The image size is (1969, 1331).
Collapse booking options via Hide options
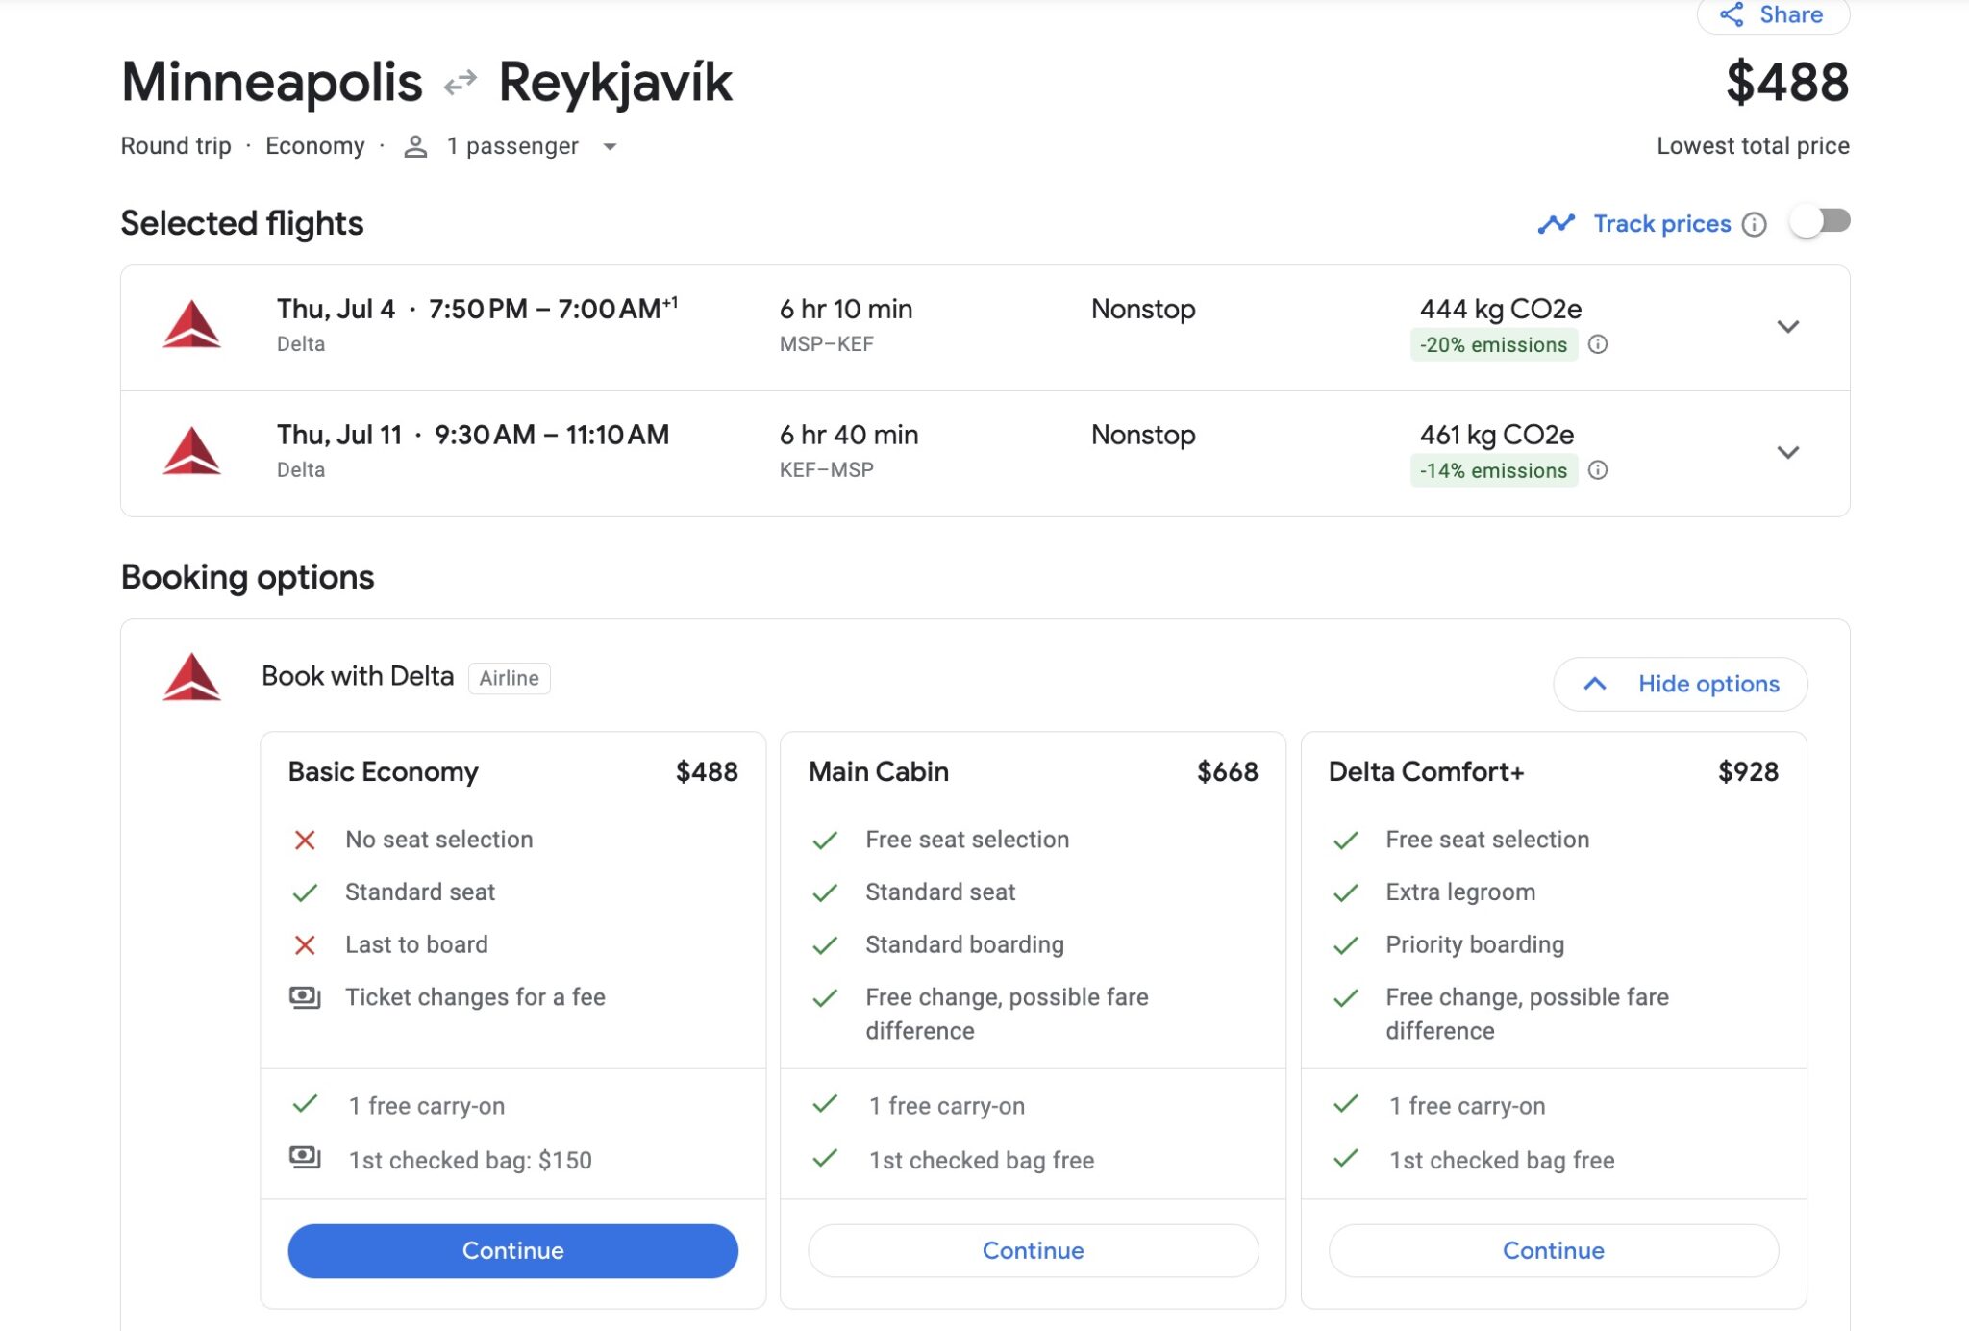[1681, 684]
